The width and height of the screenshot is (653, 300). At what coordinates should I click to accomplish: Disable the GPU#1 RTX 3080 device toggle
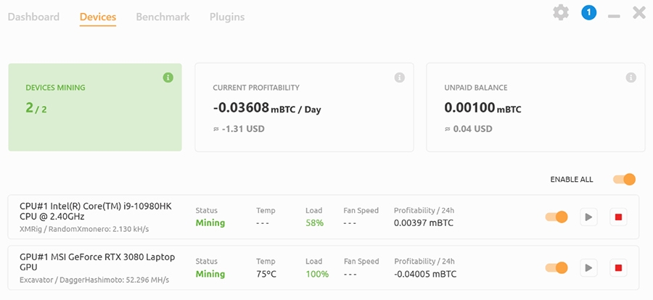(x=557, y=268)
